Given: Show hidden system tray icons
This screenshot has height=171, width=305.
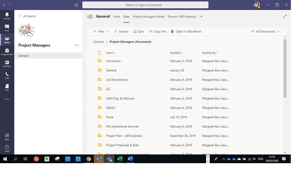Looking at the screenshot, I should (224, 159).
